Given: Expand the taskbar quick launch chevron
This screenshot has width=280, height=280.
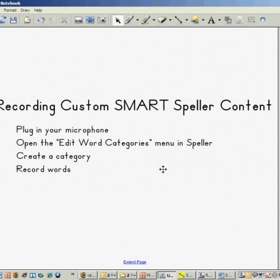Looking at the screenshot, I should click(73, 274).
